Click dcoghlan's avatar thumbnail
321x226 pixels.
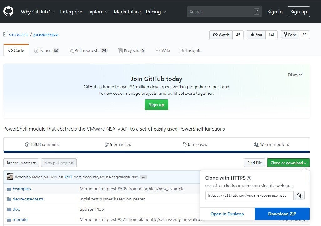coord(10,177)
